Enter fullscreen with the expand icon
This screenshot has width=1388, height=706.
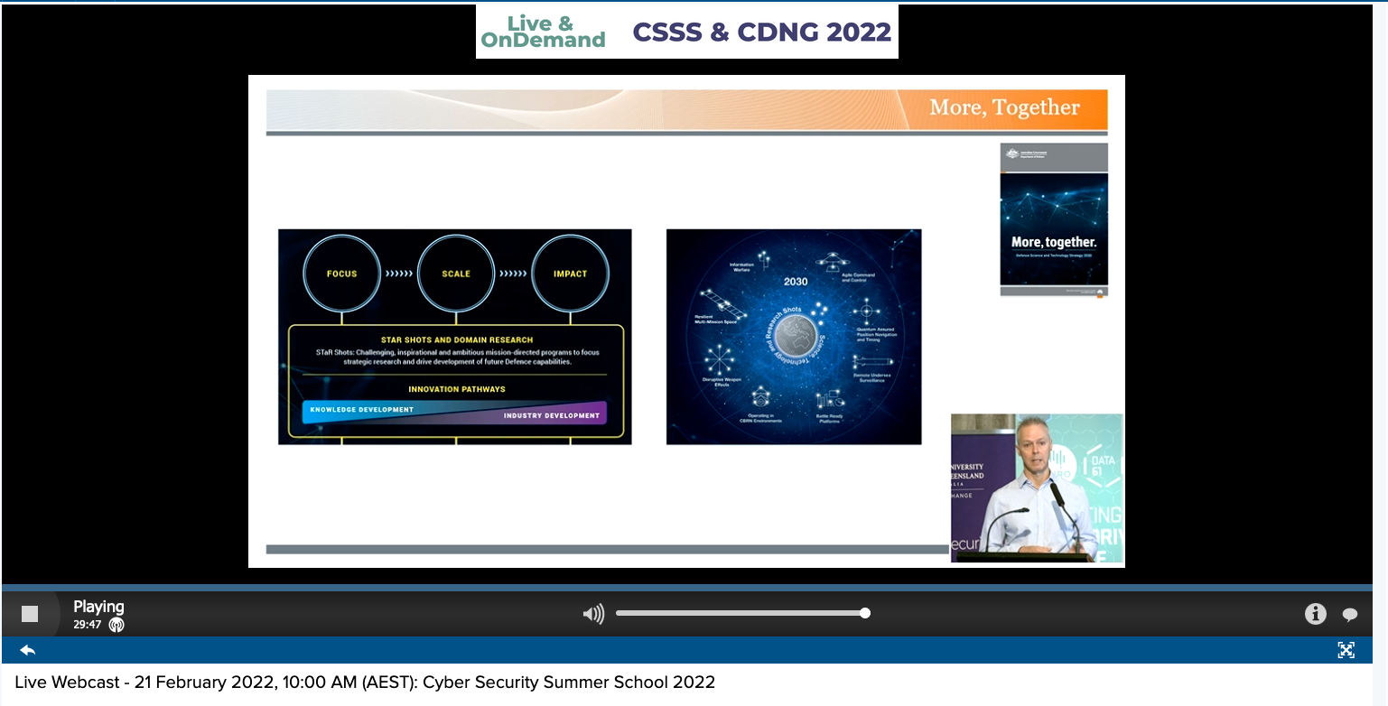coord(1346,650)
